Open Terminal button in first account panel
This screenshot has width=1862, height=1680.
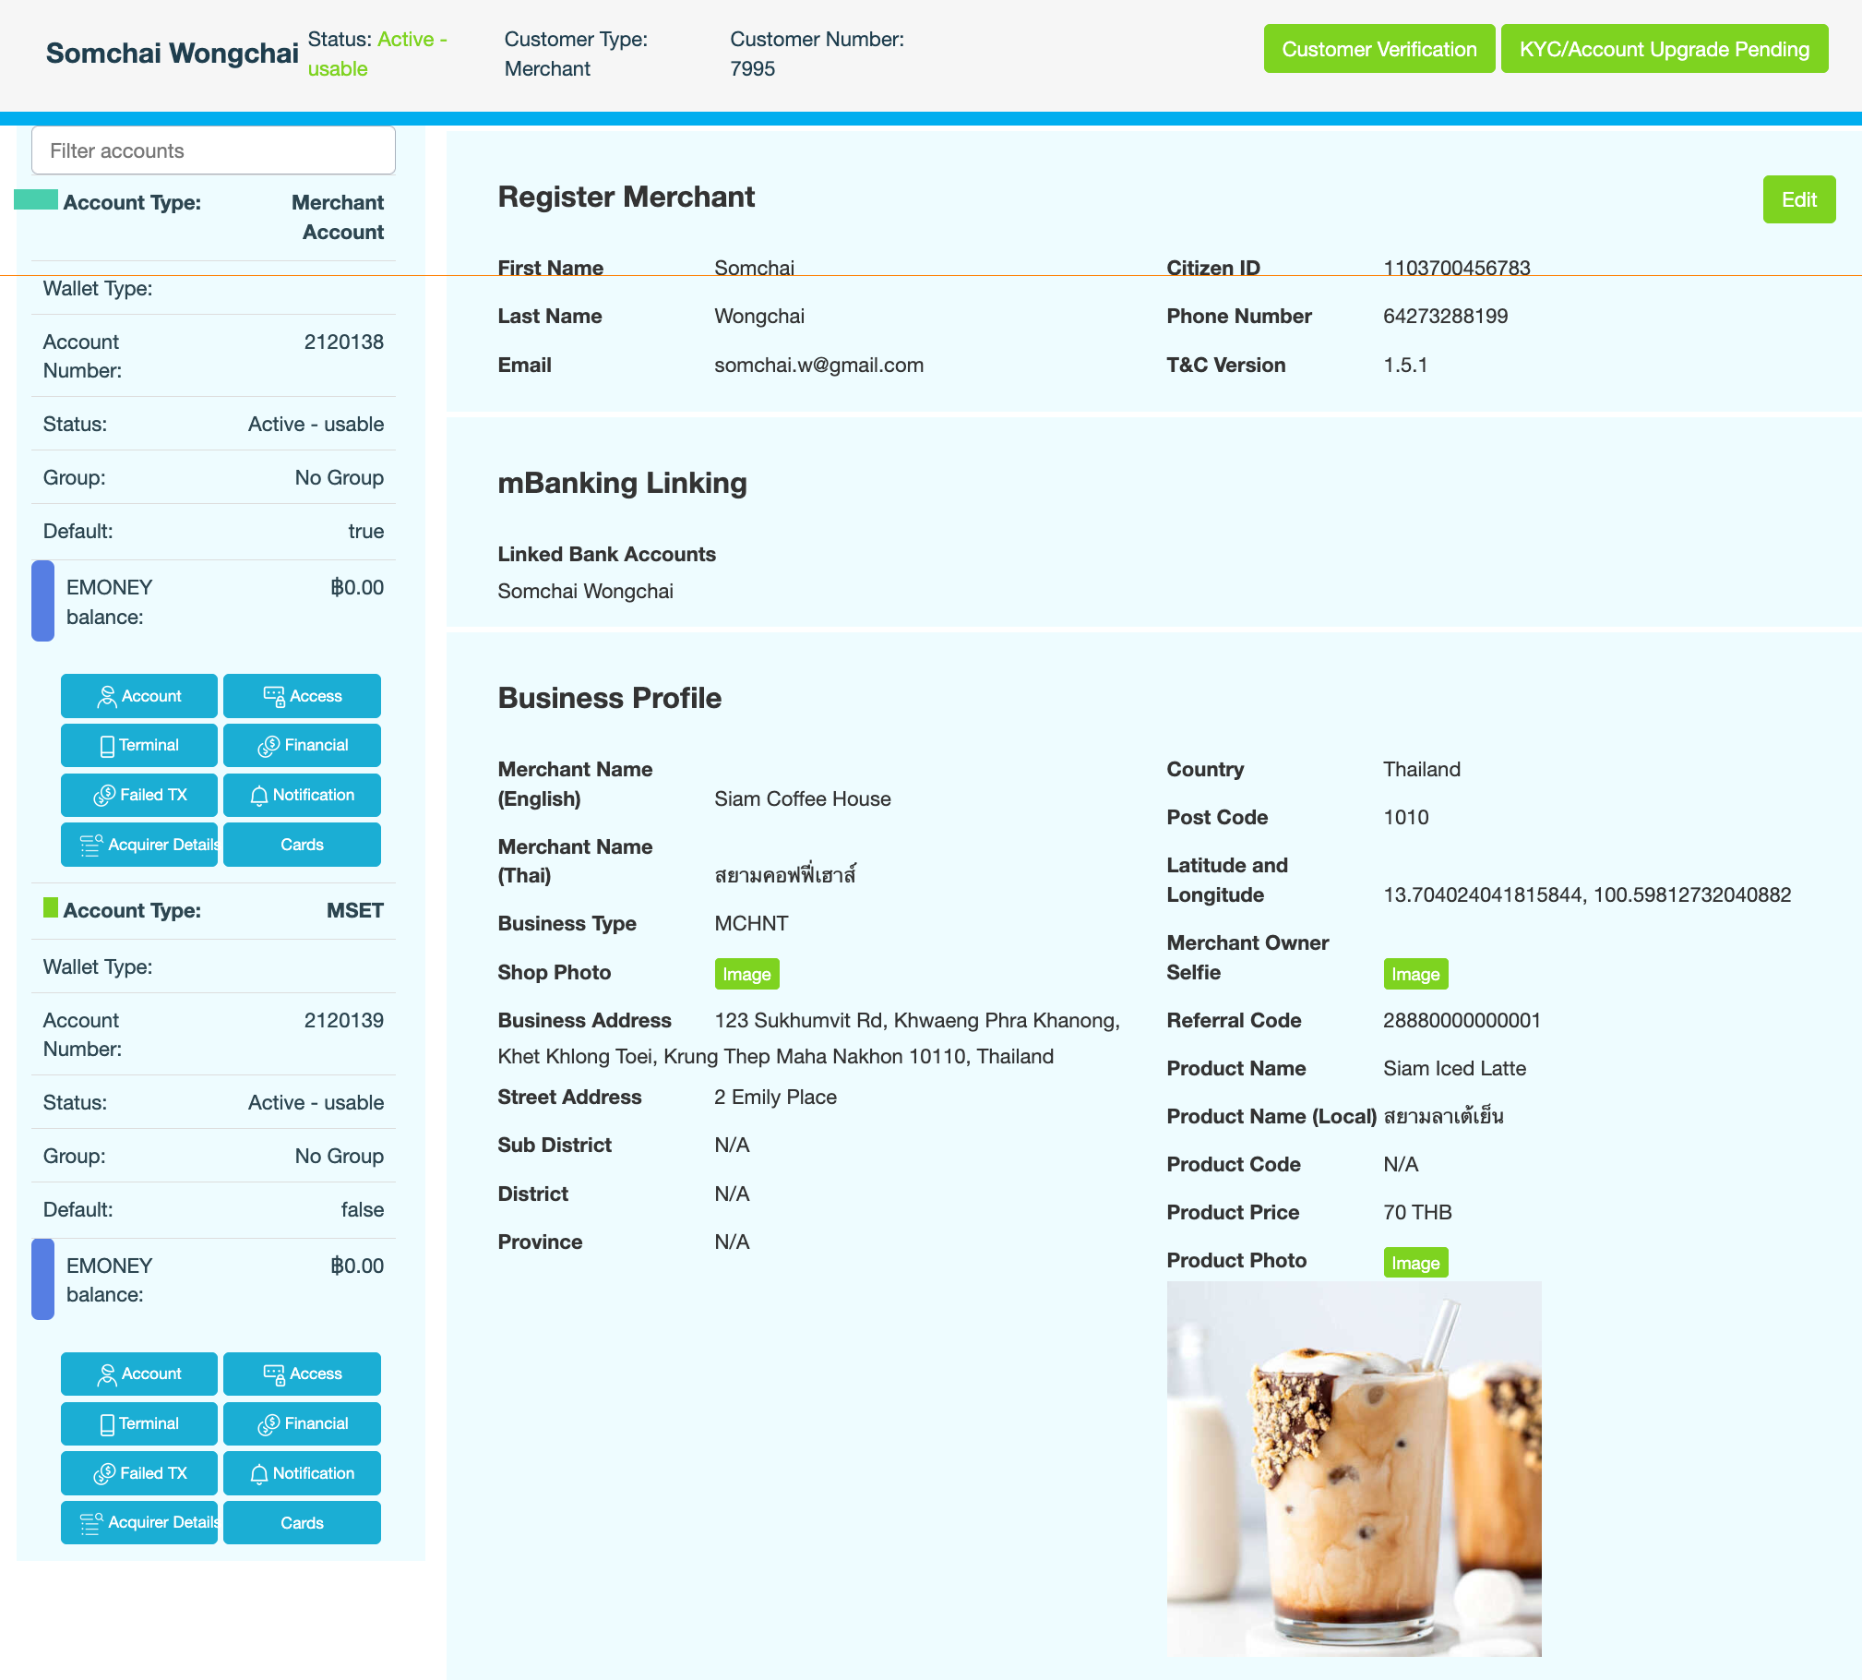click(139, 745)
